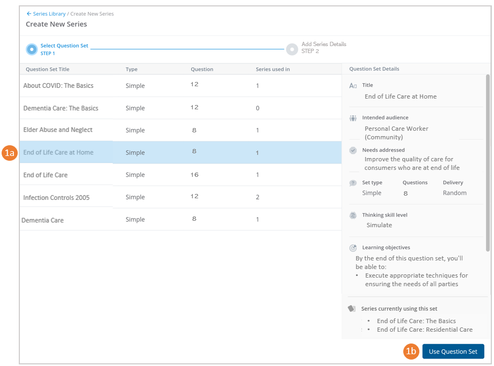Screen dimensions: 494x366
Task: Select the Infection Controls 2005 question set
Action: point(56,198)
